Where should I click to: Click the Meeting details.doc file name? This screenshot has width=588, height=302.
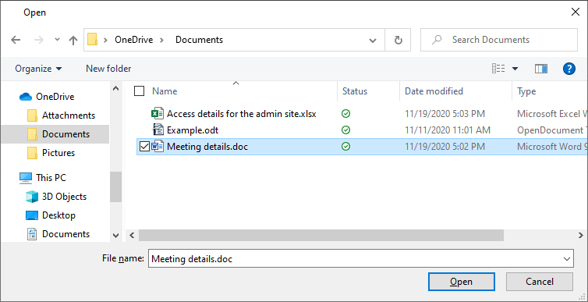[x=207, y=147]
